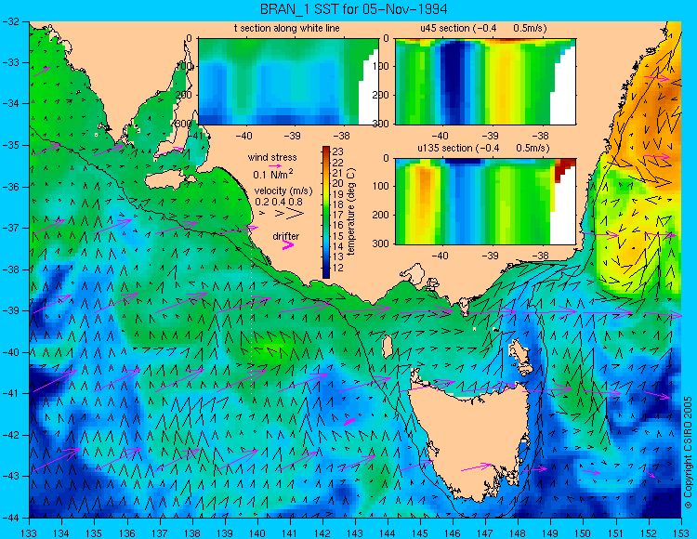Click the 't section along white line' label

(287, 28)
